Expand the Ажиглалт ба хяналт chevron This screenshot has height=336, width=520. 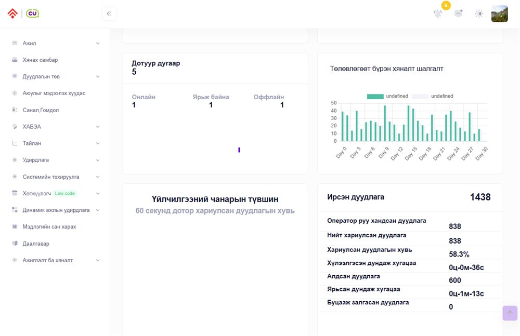click(x=98, y=261)
